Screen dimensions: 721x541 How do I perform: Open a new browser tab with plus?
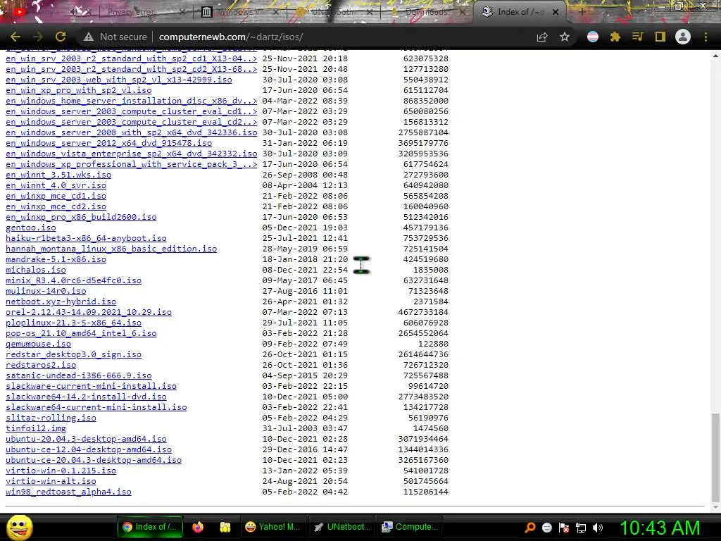582,12
